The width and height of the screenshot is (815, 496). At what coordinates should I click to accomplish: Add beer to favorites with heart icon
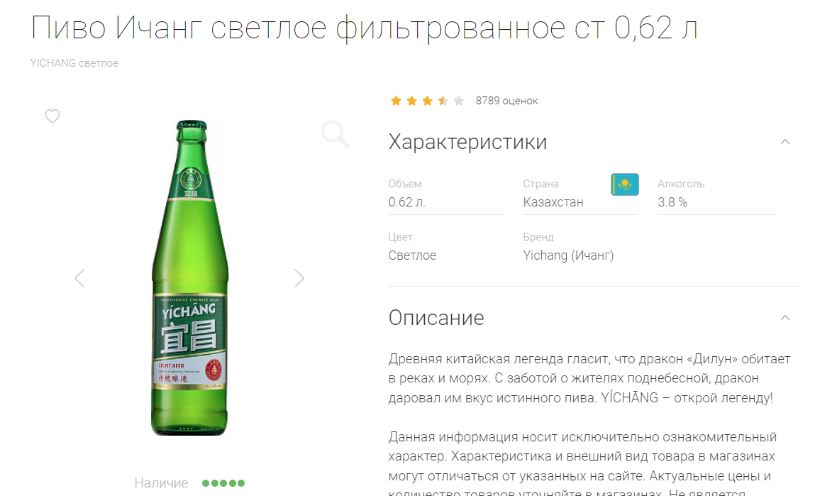52,116
